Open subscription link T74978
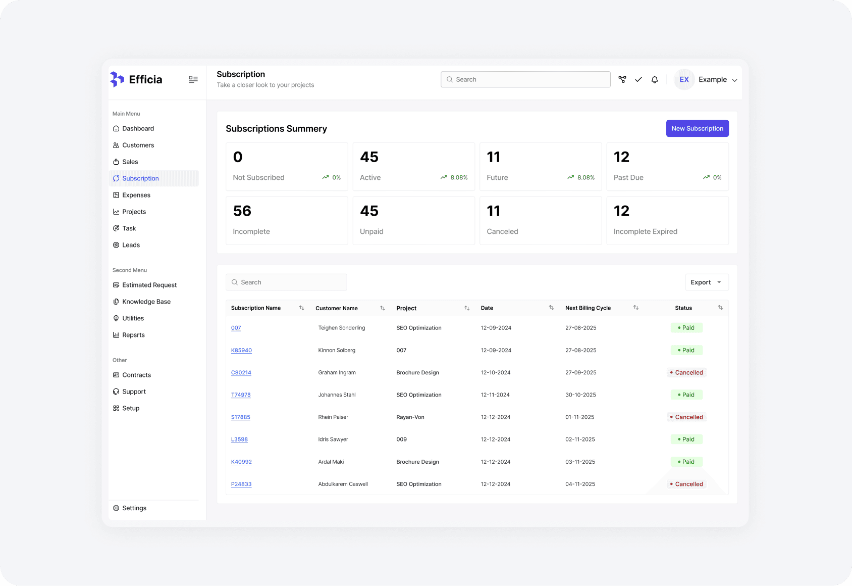The height and width of the screenshot is (586, 852). coord(241,395)
